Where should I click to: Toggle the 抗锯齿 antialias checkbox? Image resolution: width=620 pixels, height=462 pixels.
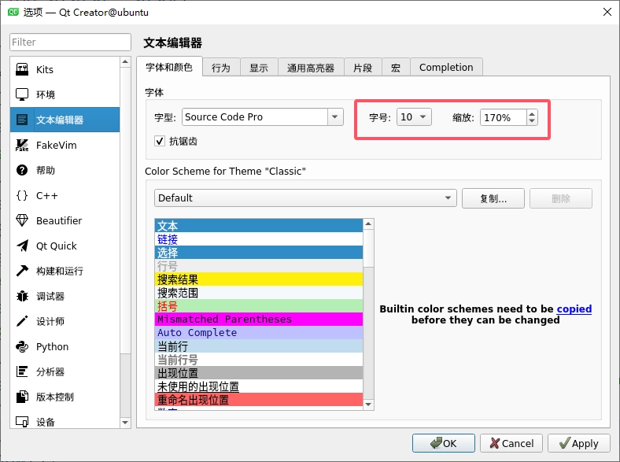161,141
